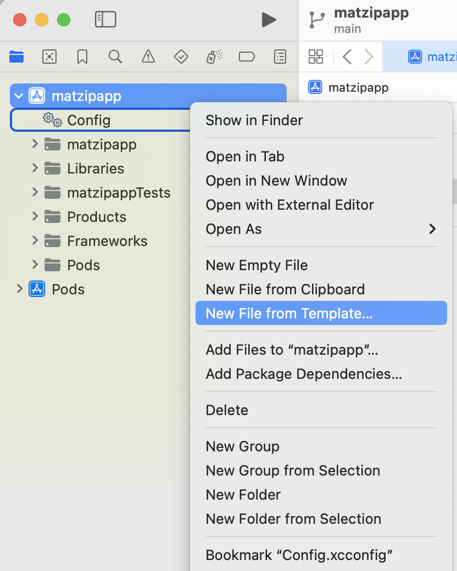
Task: Open the Project navigator folder icon
Action: pyautogui.click(x=16, y=57)
